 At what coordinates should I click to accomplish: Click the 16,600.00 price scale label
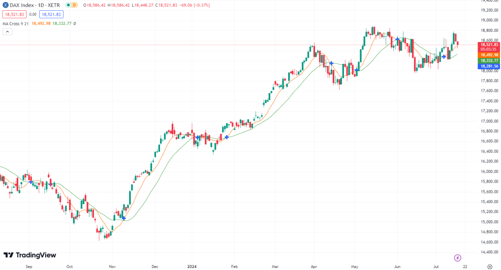[x=489, y=141]
